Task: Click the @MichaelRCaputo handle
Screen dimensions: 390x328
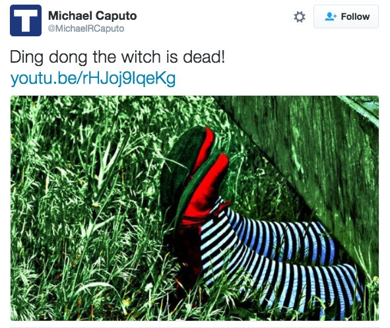Action: tap(86, 28)
